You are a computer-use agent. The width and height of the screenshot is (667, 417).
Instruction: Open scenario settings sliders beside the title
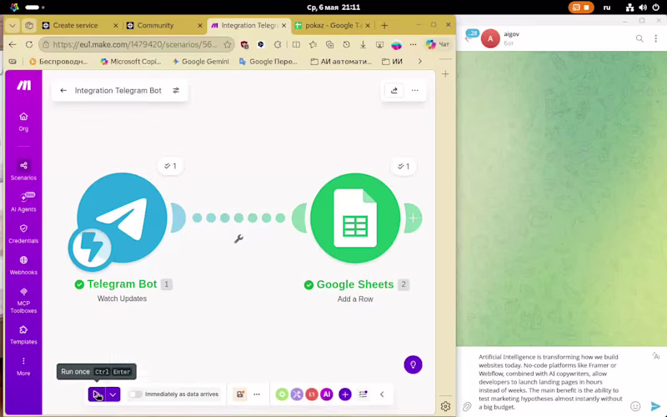click(176, 90)
